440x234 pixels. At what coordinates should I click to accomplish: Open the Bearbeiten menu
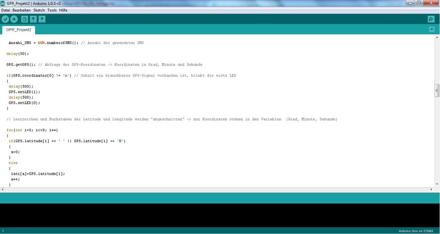coord(22,10)
